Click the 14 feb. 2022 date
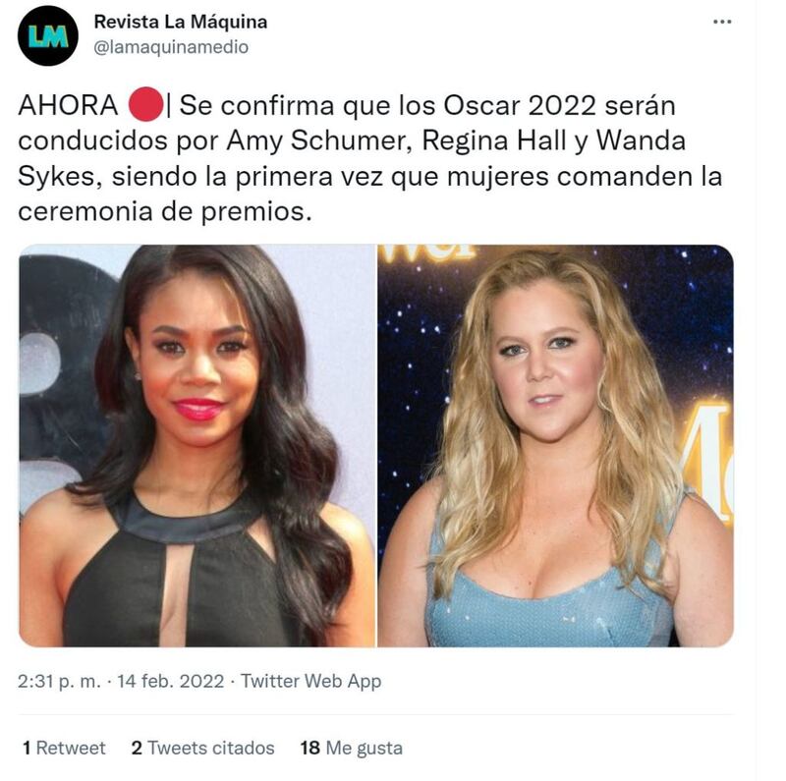Screen dimensions: 786x781 pos(170,681)
